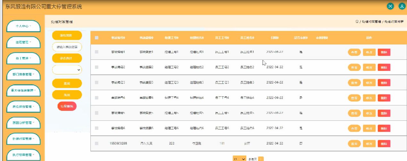The image size is (407, 161).
Task: View details of 事故编号3 row
Action: [354, 83]
